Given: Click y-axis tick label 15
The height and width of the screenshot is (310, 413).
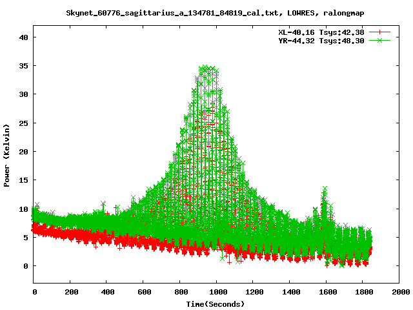Looking at the screenshot, I should click(23, 180).
